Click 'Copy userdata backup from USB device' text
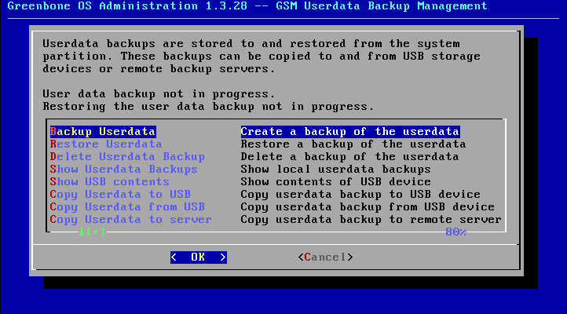567x314 pixels. tap(368, 207)
